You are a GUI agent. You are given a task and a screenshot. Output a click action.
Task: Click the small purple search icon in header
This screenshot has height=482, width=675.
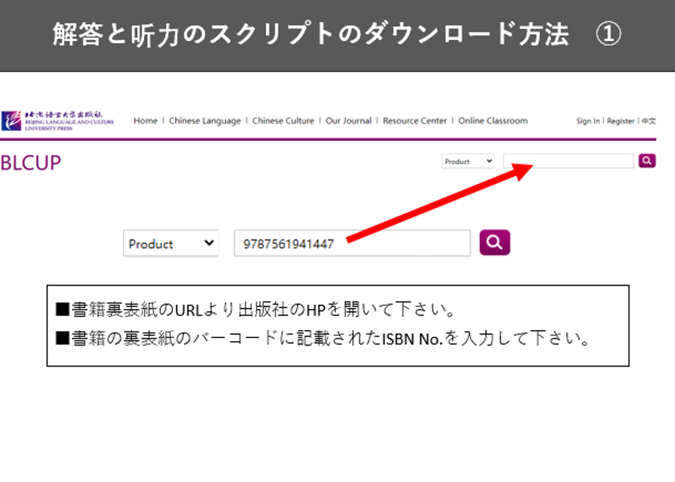647,161
